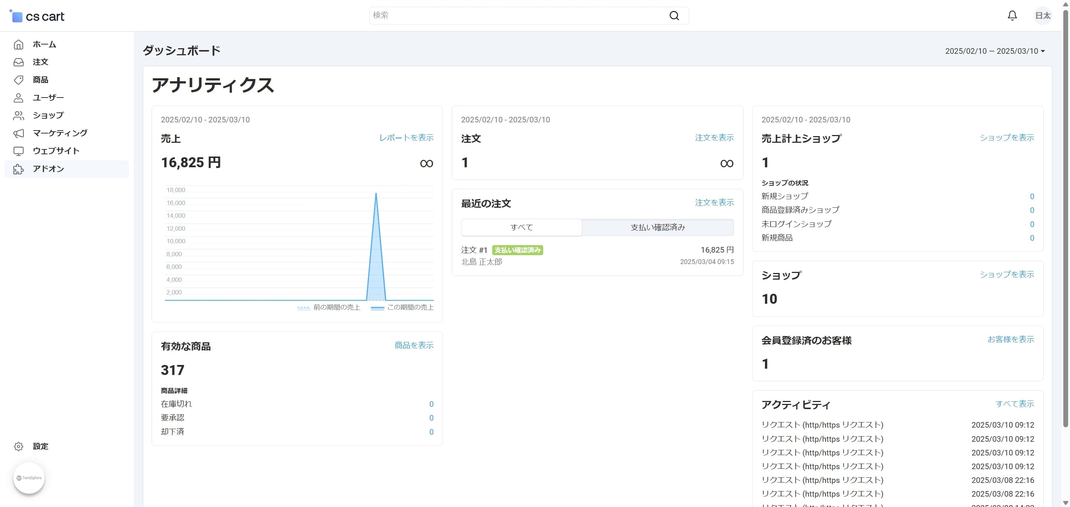Click レポートを表示 link
Image resolution: width=1070 pixels, height=507 pixels.
(x=406, y=138)
